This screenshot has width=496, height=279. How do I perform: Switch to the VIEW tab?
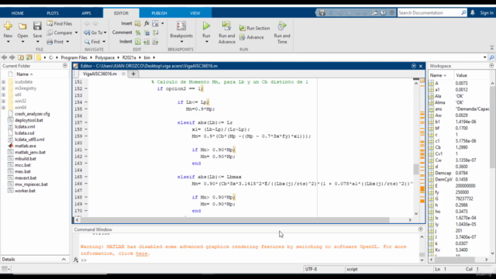point(195,13)
